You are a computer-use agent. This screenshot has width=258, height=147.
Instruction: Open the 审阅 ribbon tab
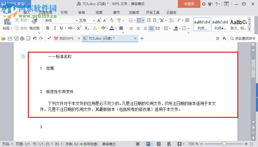coord(82,12)
